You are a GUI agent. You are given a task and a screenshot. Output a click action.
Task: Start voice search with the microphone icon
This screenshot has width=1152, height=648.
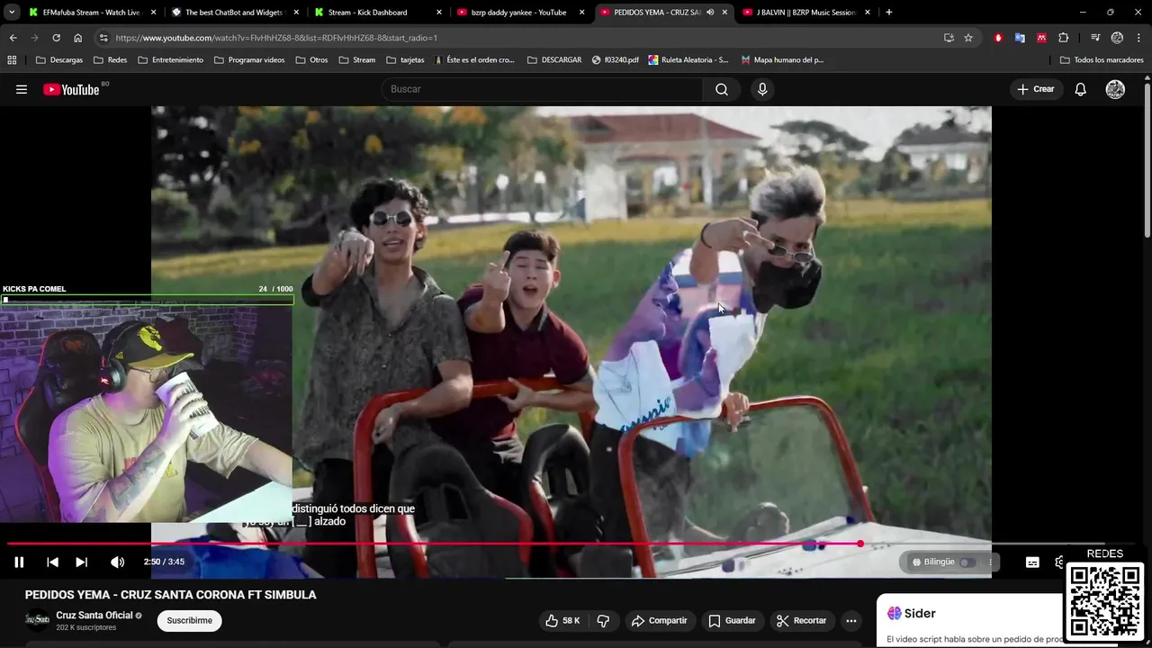(x=762, y=89)
